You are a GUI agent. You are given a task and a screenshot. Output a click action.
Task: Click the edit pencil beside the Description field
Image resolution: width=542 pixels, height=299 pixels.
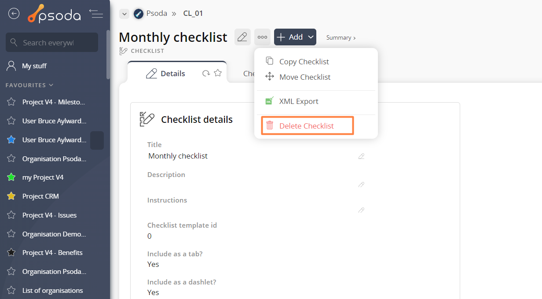361,185
